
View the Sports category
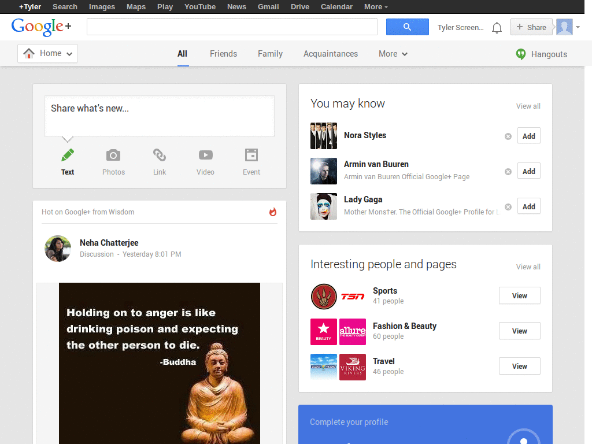point(520,295)
